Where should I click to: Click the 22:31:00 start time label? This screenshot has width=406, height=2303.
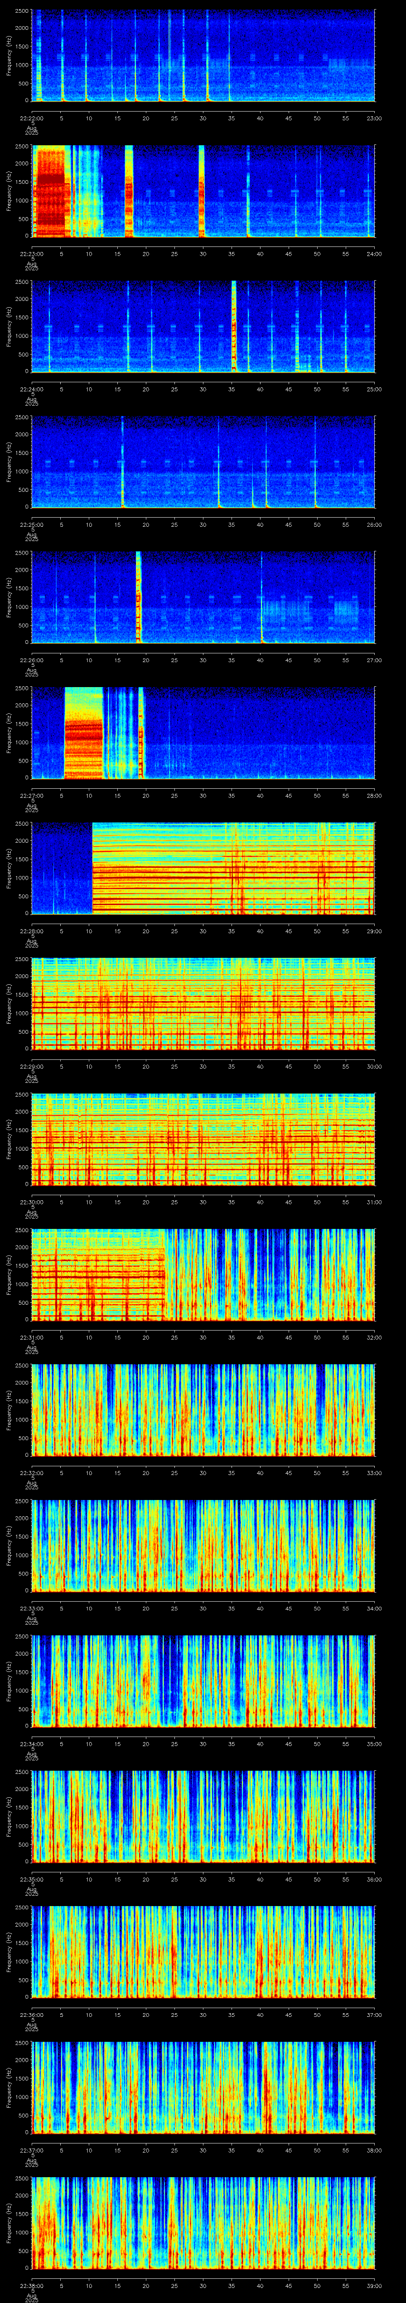[x=31, y=1337]
